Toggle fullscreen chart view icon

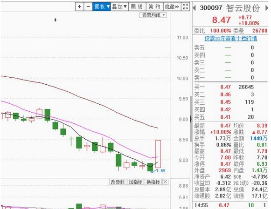point(185,7)
